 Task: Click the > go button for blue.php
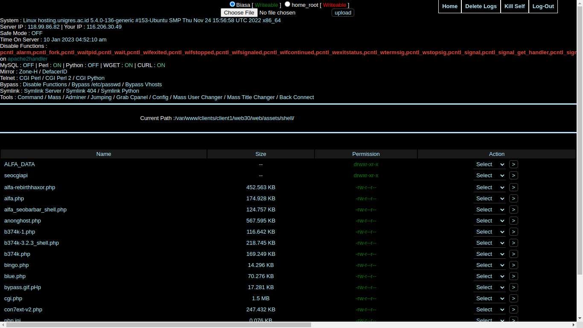coord(513,276)
